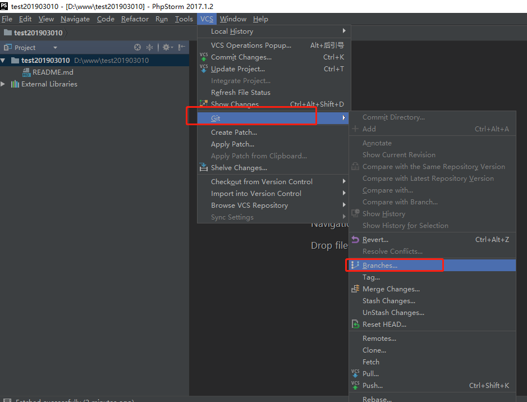Expand the Local History submenu
Image resolution: width=527 pixels, height=402 pixels.
click(x=274, y=31)
